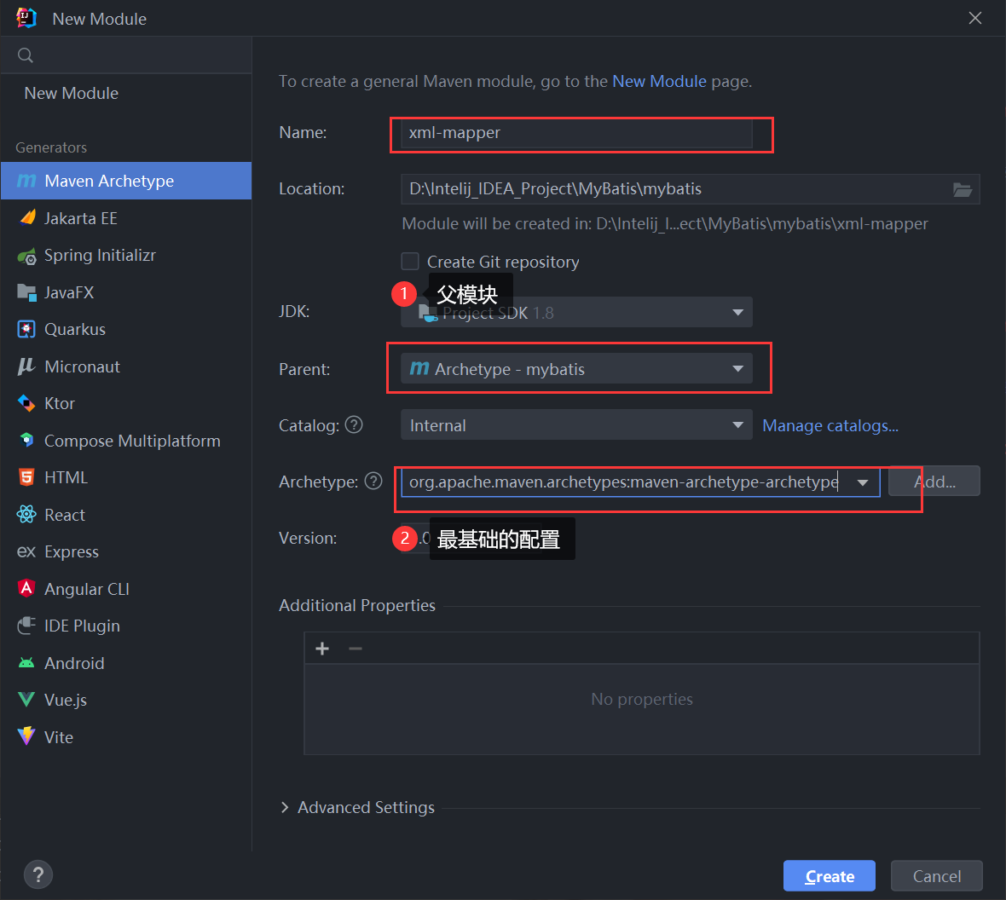Select the Vite lightning icon
Viewport: 1006px width, 900px height.
coord(26,736)
